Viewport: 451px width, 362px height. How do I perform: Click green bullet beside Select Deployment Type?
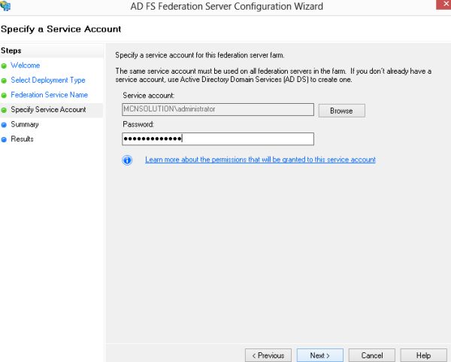click(4, 81)
